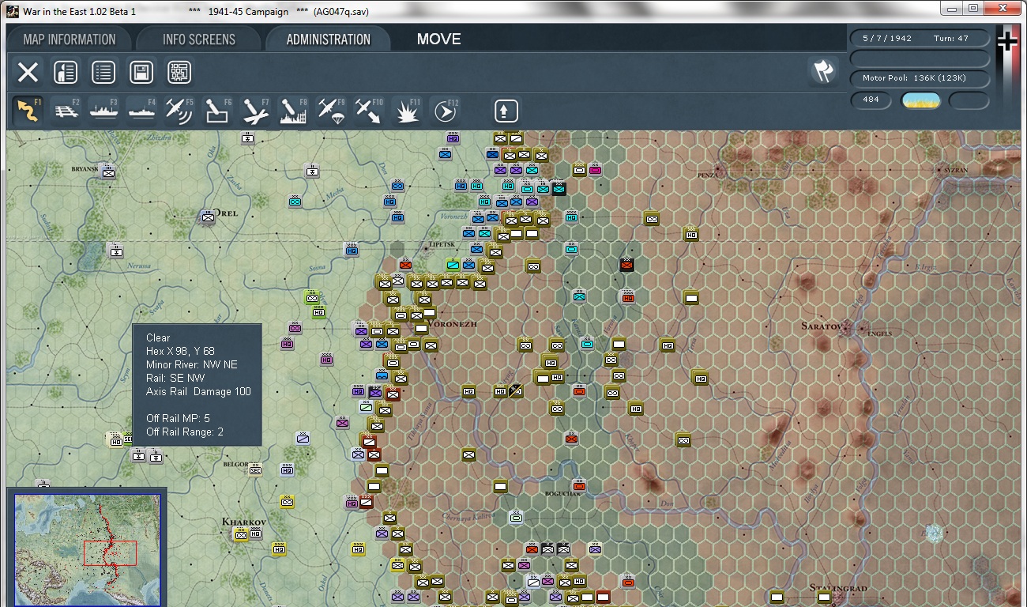Switch to the Info Screens tab
The width and height of the screenshot is (1027, 607).
click(199, 40)
